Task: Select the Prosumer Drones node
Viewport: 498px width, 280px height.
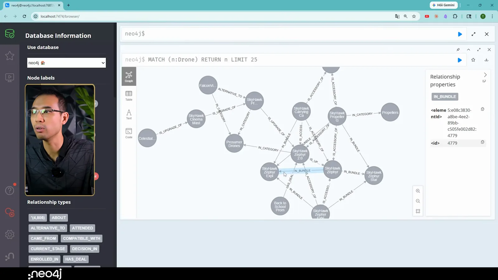Action: (x=234, y=144)
